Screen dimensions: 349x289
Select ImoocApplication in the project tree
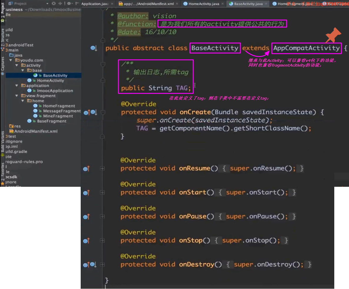click(55, 91)
